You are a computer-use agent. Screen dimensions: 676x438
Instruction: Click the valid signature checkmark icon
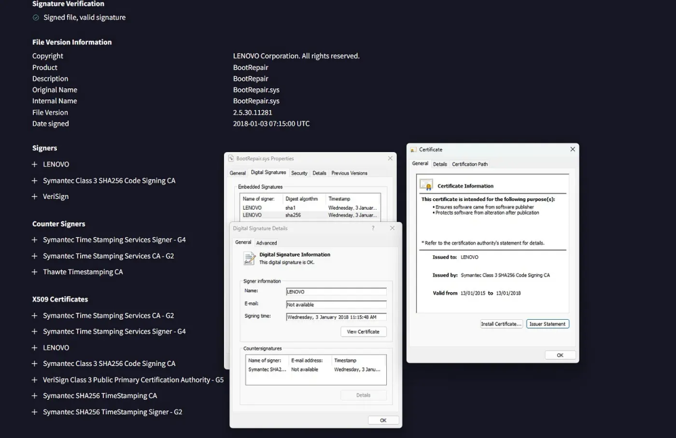coord(36,18)
